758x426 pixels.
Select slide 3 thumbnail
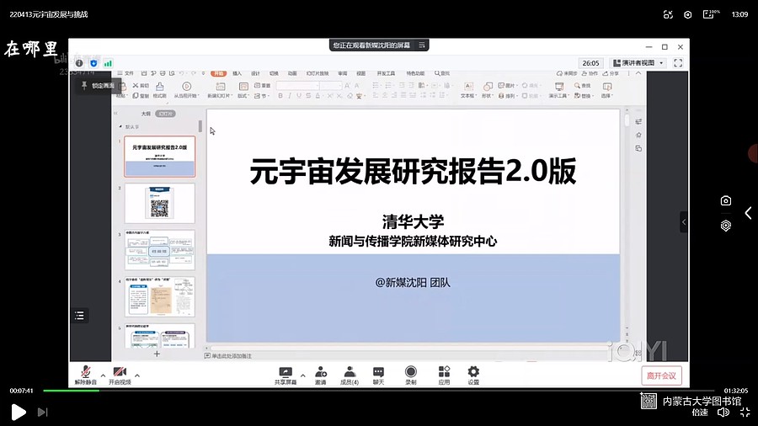(x=159, y=250)
